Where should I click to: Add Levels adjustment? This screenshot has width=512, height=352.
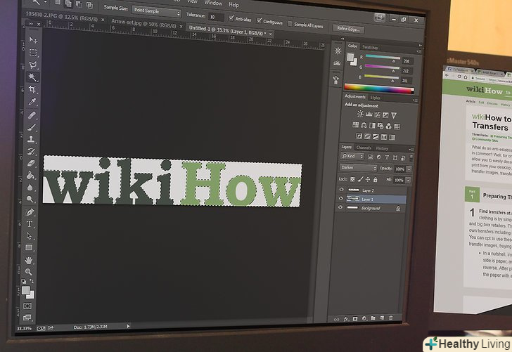(369, 115)
